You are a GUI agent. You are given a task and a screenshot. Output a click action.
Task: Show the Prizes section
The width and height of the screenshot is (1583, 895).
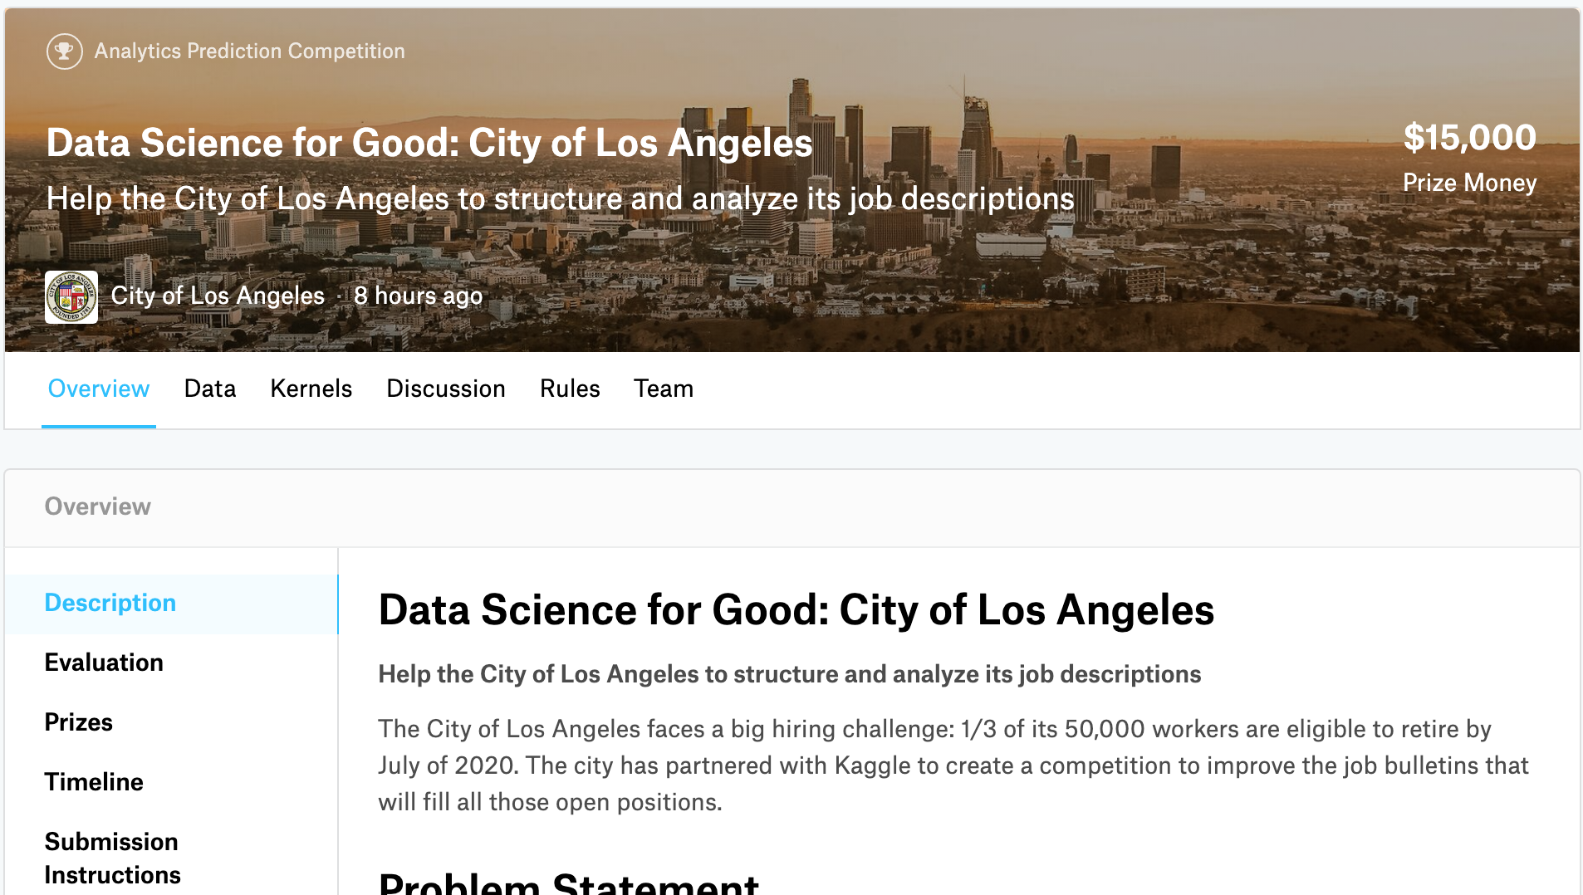coord(79,722)
